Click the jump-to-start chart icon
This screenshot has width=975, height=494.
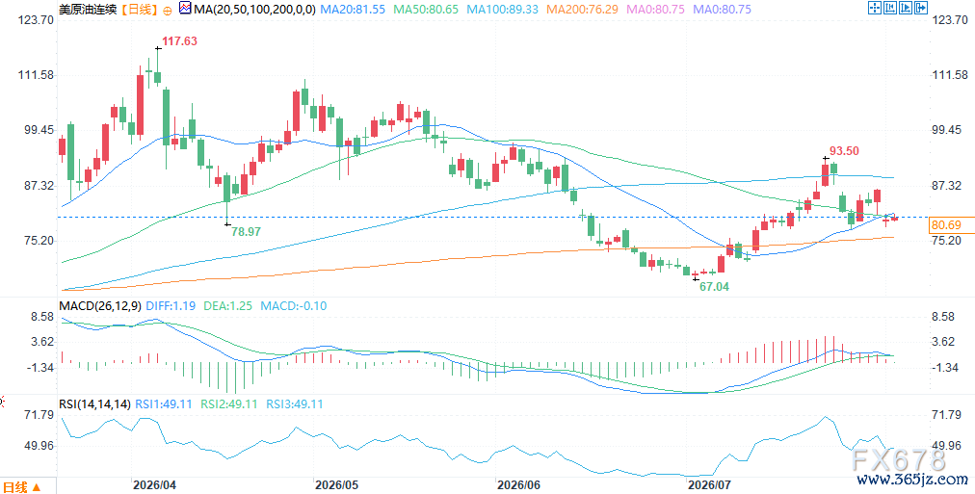click(x=890, y=8)
